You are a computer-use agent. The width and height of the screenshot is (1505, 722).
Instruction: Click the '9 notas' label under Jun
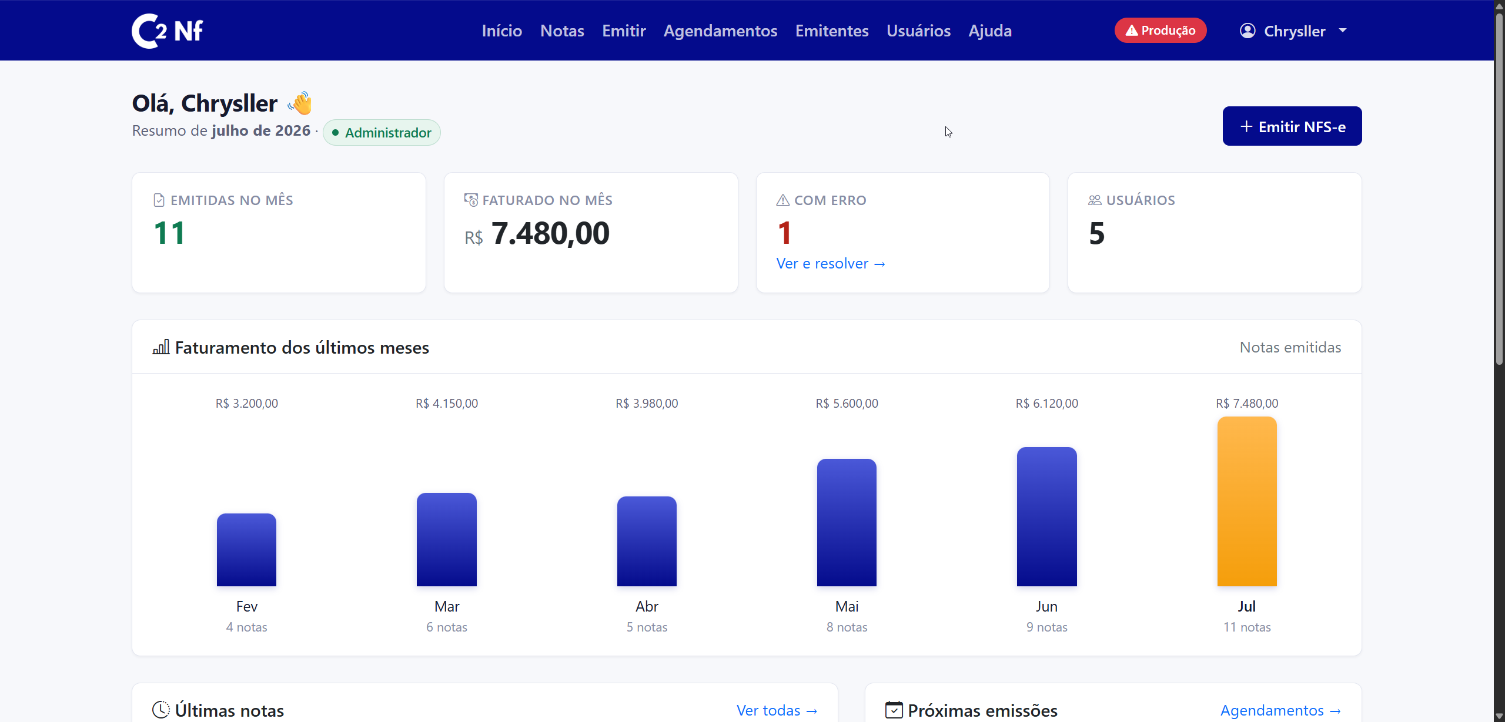[1047, 627]
